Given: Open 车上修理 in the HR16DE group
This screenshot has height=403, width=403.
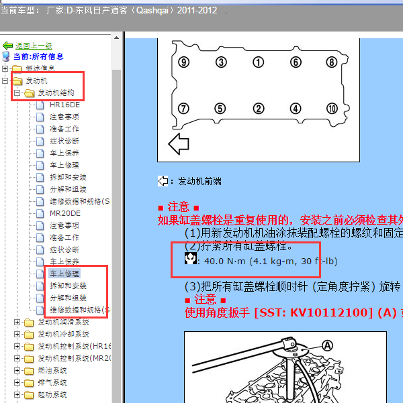Looking at the screenshot, I should [x=64, y=165].
